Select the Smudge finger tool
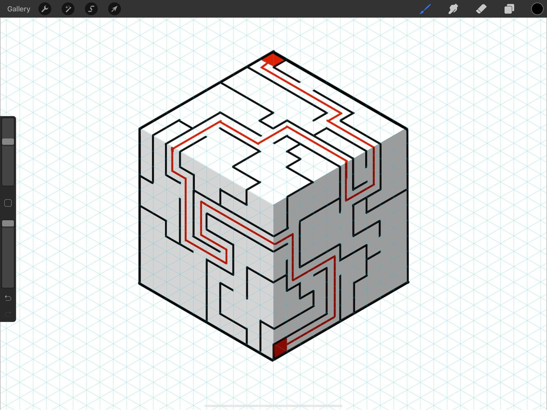Image resolution: width=547 pixels, height=410 pixels. coord(453,9)
